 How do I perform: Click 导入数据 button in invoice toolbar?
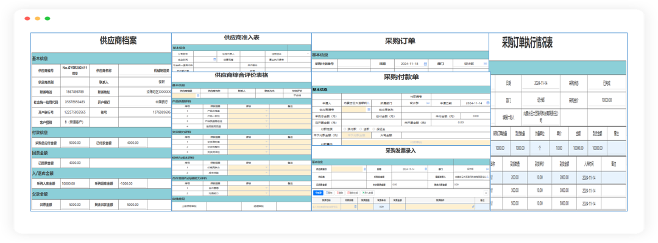click(x=367, y=193)
